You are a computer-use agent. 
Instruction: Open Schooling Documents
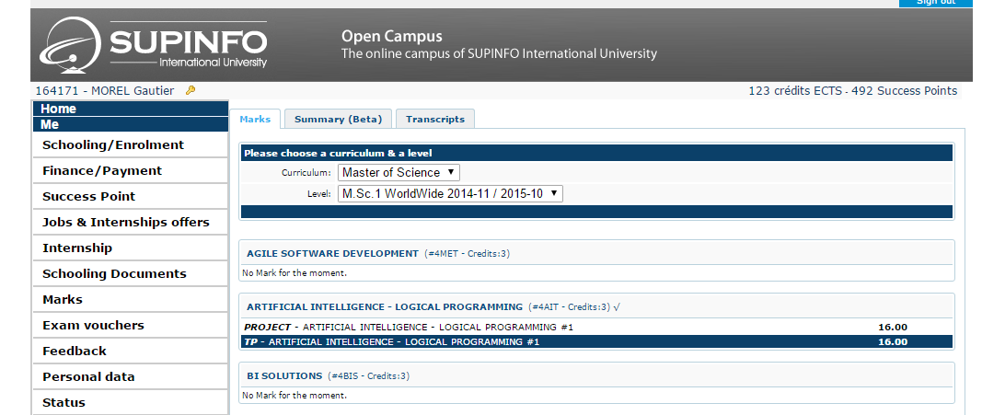point(131,273)
